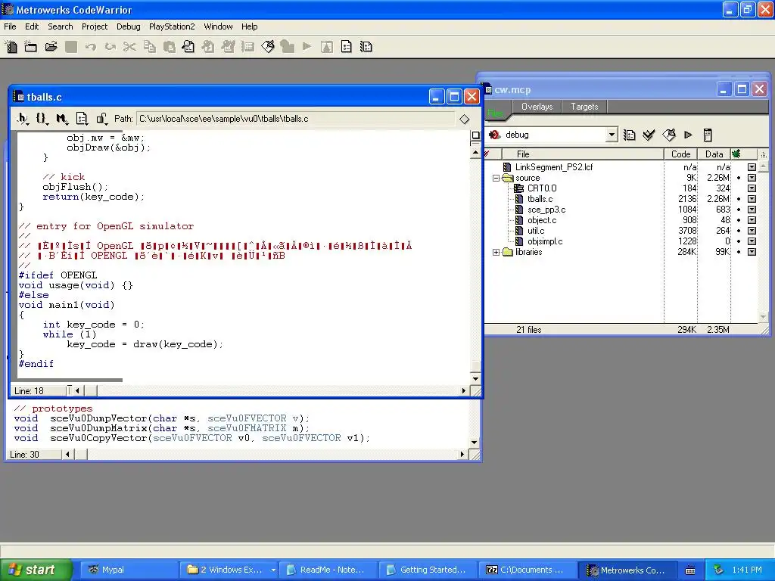The height and width of the screenshot is (581, 775).
Task: Click the Run arrow in cw.mcp toolbar
Action: click(x=688, y=135)
